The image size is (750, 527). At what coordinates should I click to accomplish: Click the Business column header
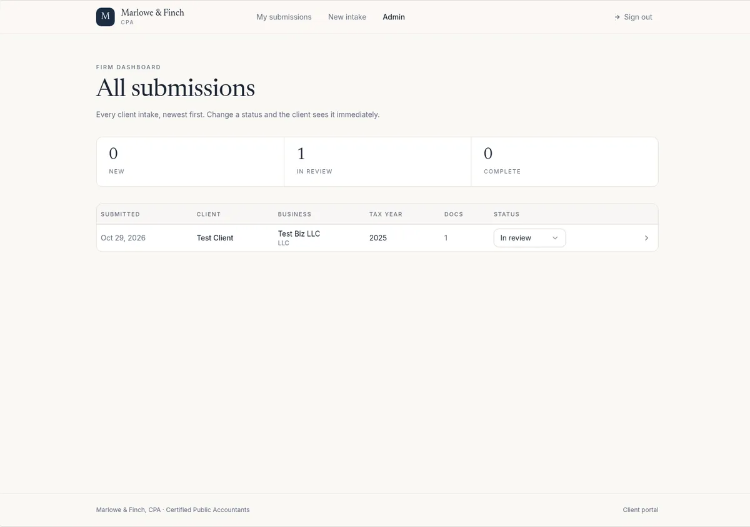pyautogui.click(x=294, y=214)
